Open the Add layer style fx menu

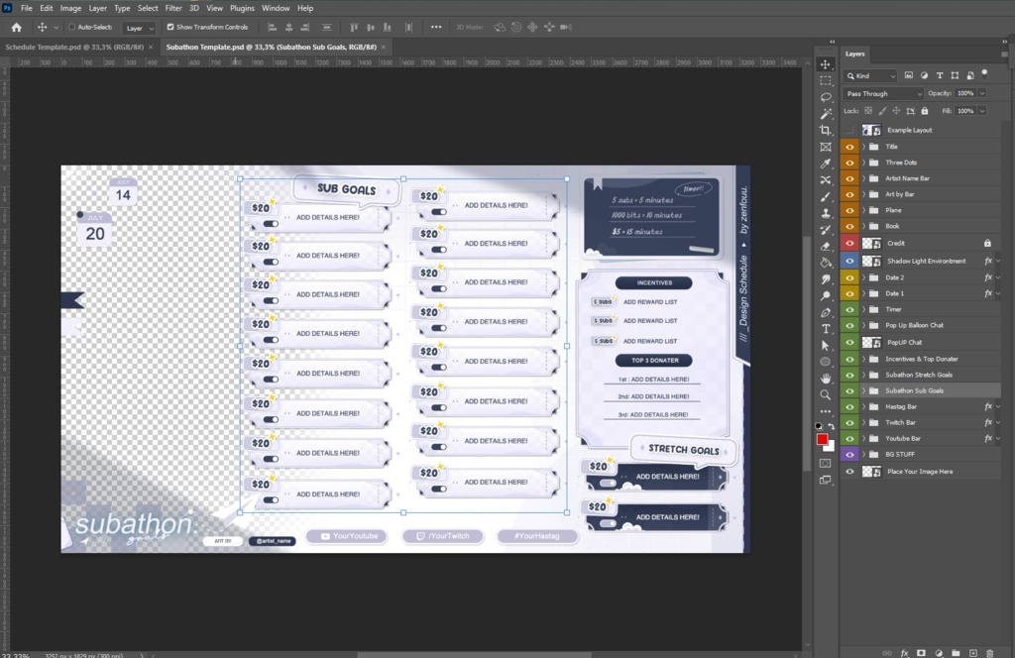pos(904,652)
